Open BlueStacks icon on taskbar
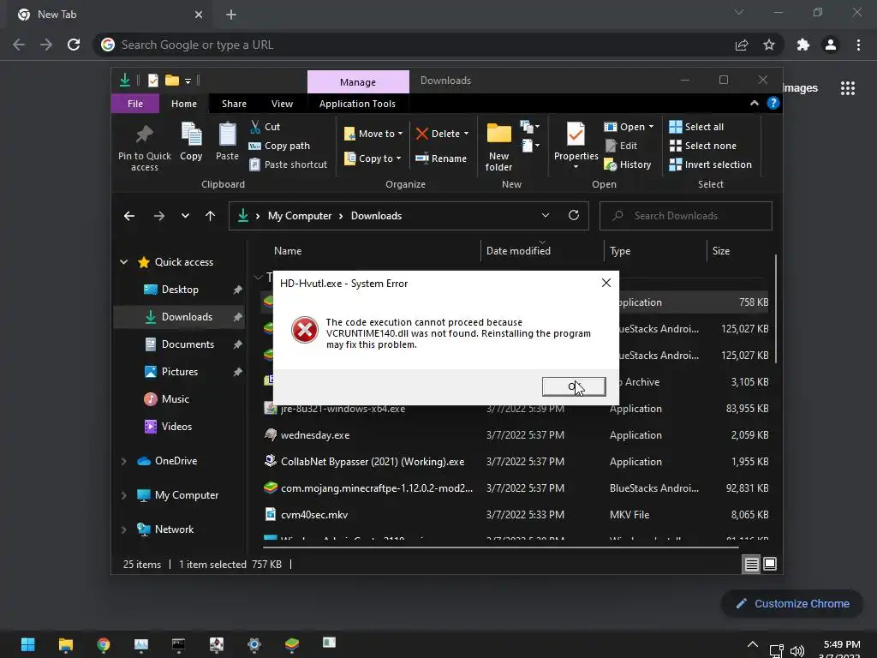 pos(291,644)
